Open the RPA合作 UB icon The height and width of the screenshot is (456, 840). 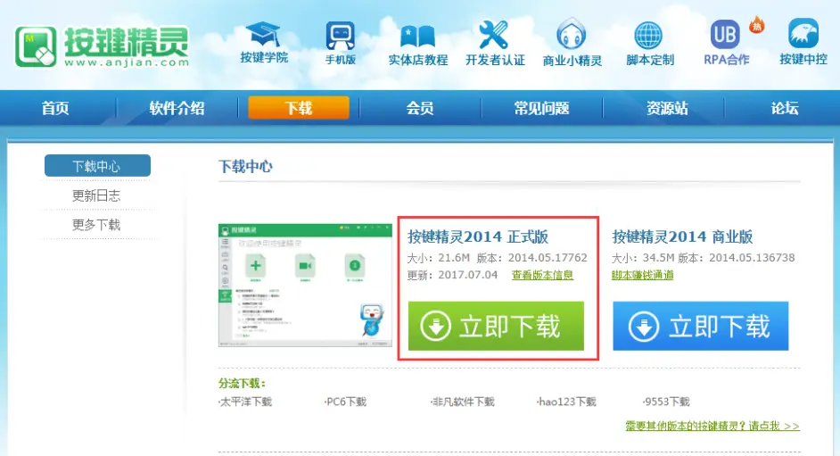point(725,34)
